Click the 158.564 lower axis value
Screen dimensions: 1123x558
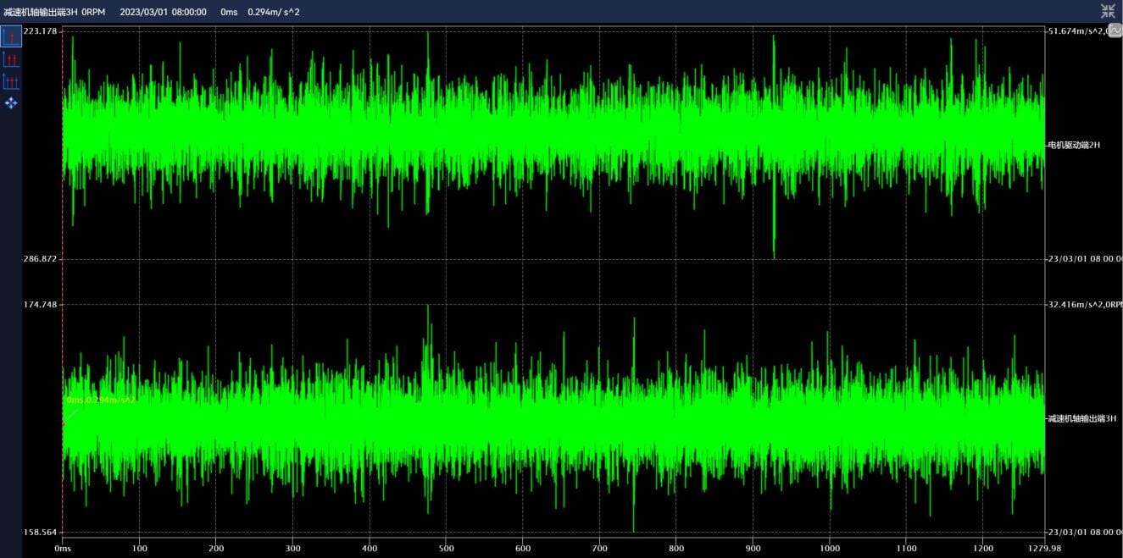[41, 533]
